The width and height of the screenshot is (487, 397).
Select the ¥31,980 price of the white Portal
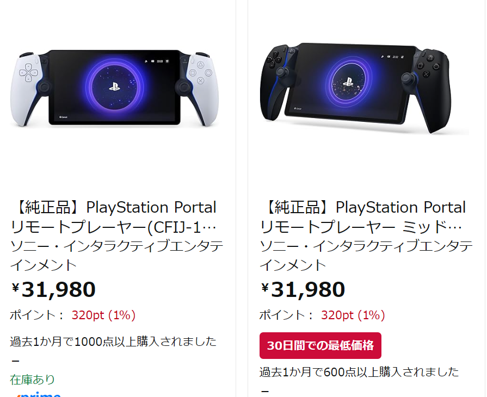[54, 289]
